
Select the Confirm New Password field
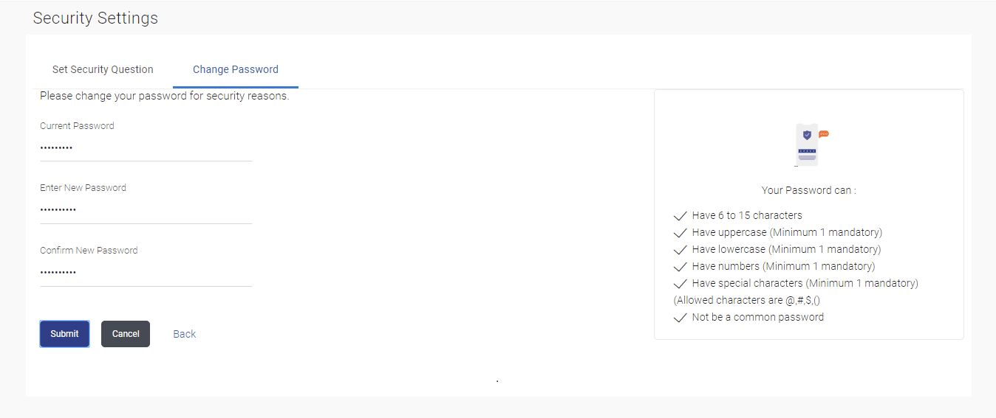pos(146,274)
